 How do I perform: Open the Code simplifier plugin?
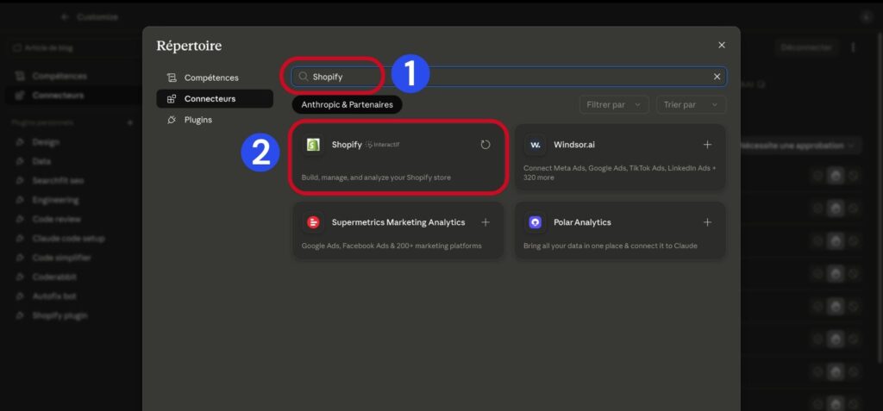coord(61,258)
